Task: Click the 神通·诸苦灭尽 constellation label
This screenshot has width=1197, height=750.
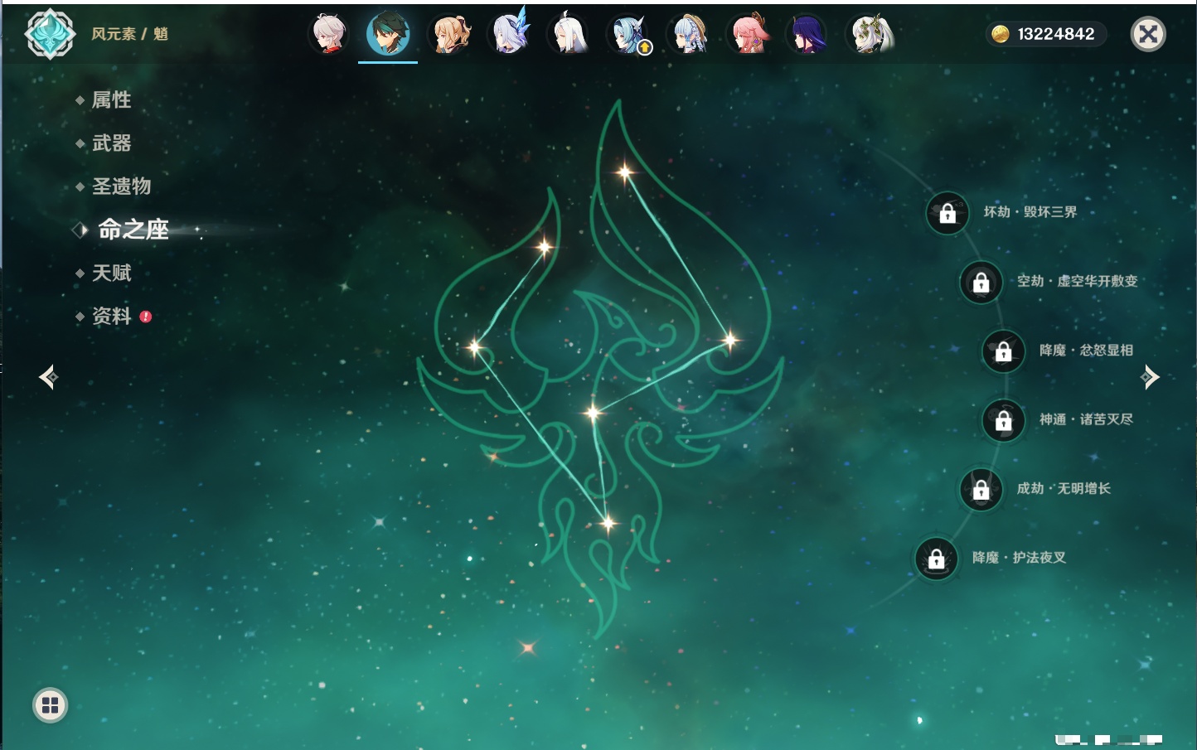Action: pyautogui.click(x=1086, y=419)
